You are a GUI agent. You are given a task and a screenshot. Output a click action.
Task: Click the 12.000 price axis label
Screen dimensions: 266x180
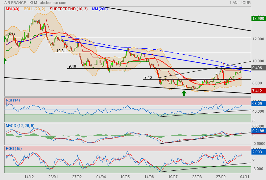(x=258, y=39)
